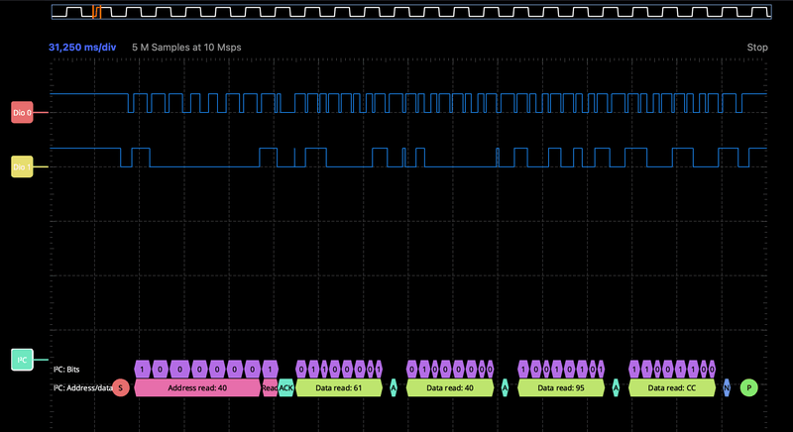The width and height of the screenshot is (793, 432).
Task: Click the 31,250 ms/div time scale
Action: (82, 47)
